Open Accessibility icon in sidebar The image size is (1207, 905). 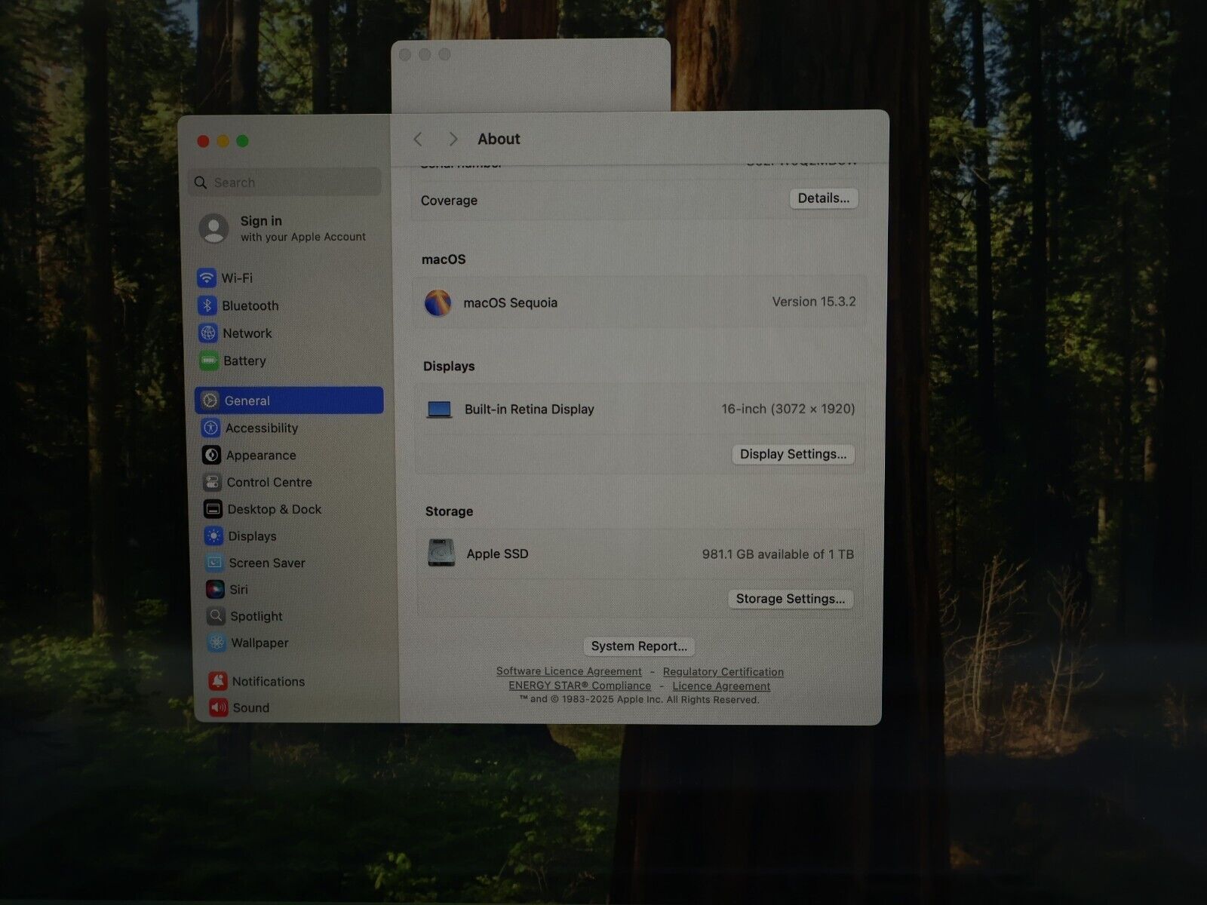(211, 428)
